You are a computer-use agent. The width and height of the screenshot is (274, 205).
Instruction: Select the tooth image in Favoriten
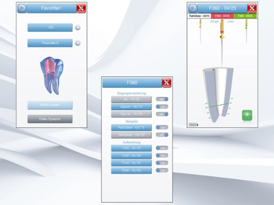click(x=52, y=75)
